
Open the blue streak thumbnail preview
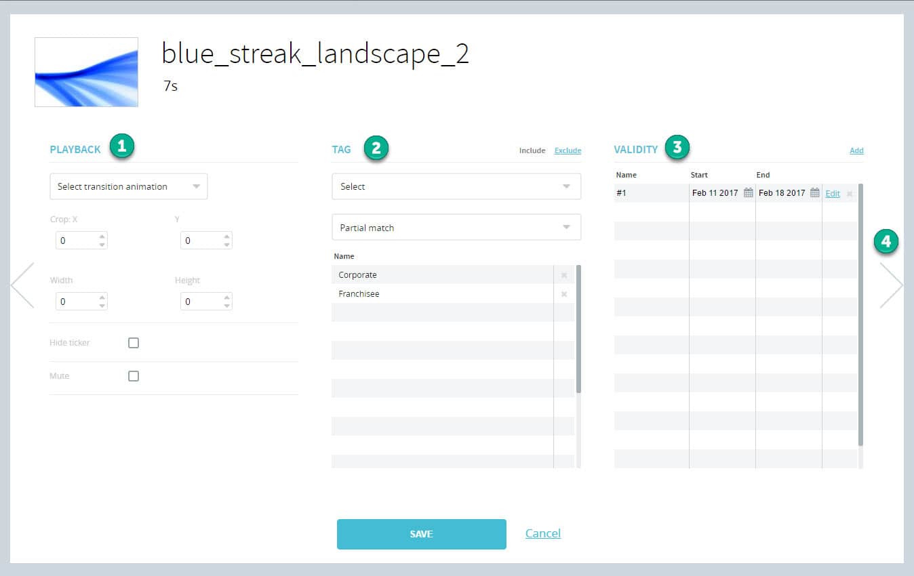pos(87,72)
